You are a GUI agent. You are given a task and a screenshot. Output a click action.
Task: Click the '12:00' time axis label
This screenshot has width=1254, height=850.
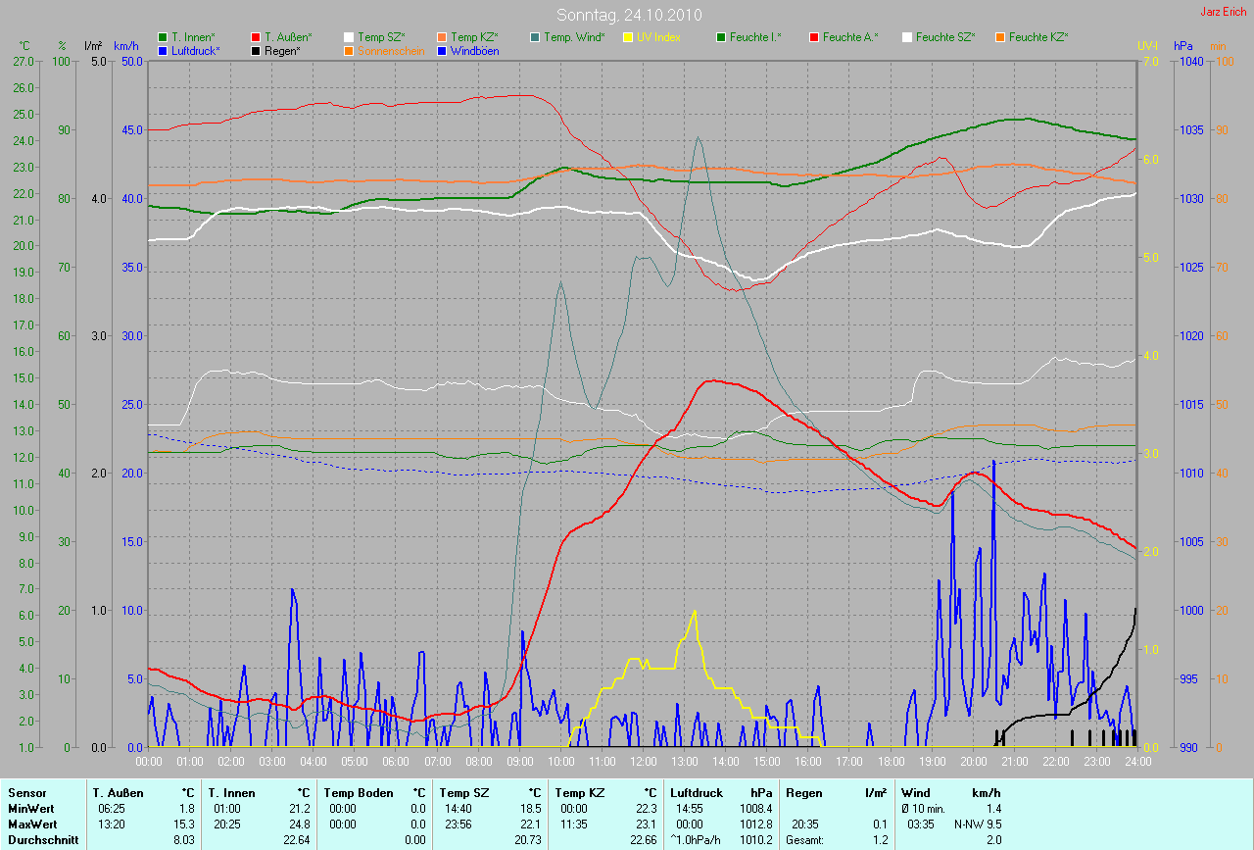point(643,760)
